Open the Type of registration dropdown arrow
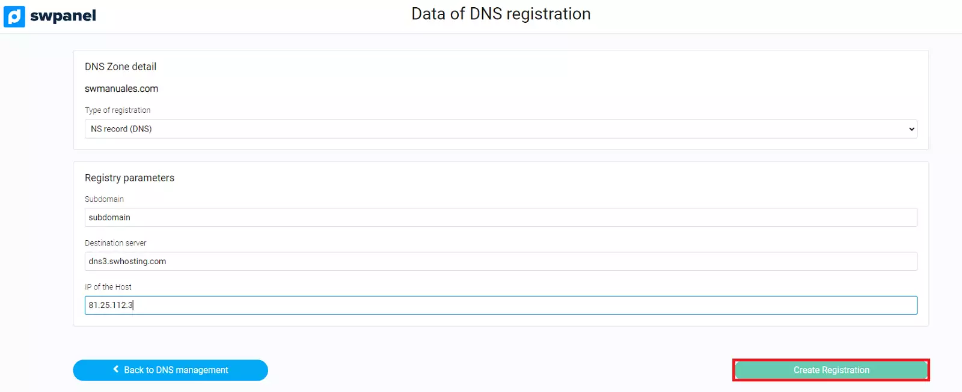Screen dimensions: 962x392 tap(911, 129)
